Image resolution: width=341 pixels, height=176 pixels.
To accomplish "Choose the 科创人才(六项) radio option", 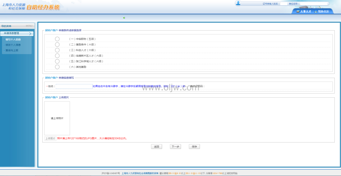I will click(x=57, y=50).
